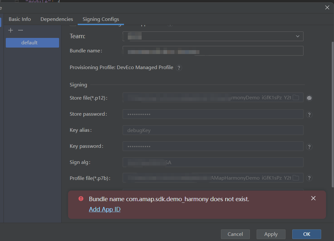Browse for Profile file with folder icon
Image resolution: width=334 pixels, height=241 pixels.
(x=296, y=178)
